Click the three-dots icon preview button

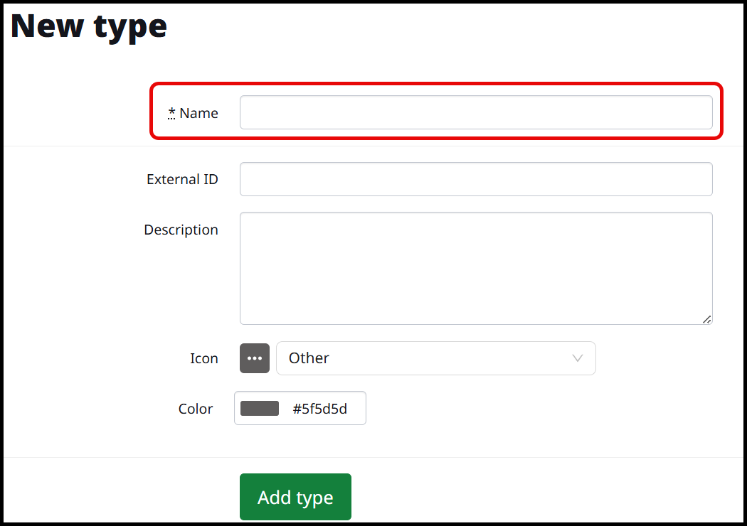click(255, 358)
